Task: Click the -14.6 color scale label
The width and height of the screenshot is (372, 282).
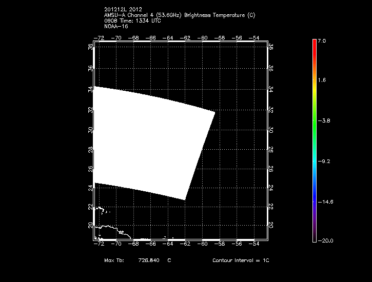Action: pos(325,202)
